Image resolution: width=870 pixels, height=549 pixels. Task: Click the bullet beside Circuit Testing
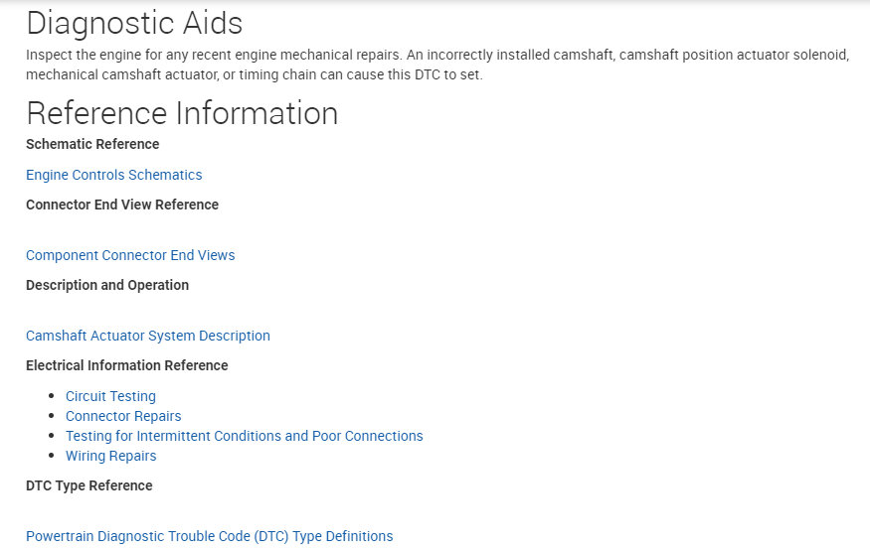pos(52,396)
